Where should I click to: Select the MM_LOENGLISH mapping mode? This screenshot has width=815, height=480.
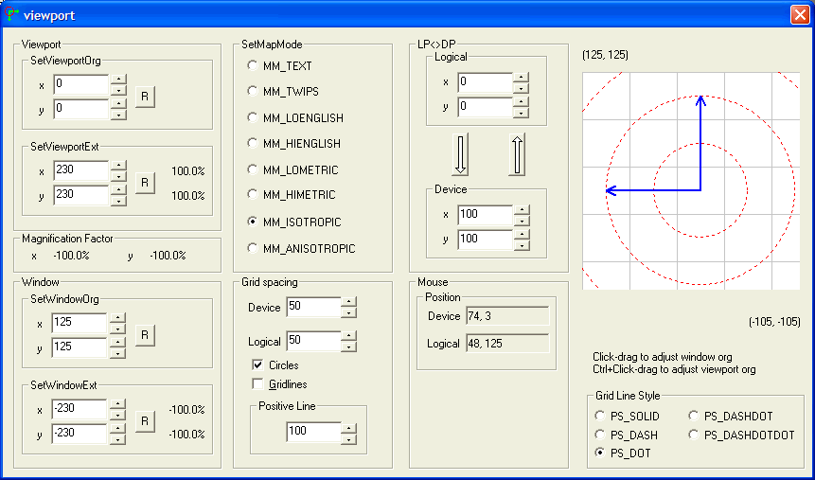point(295,118)
